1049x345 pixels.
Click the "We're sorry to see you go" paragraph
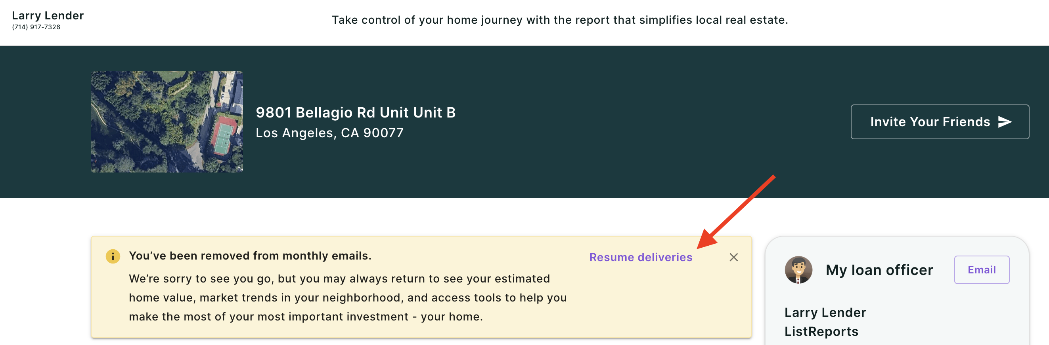click(348, 298)
